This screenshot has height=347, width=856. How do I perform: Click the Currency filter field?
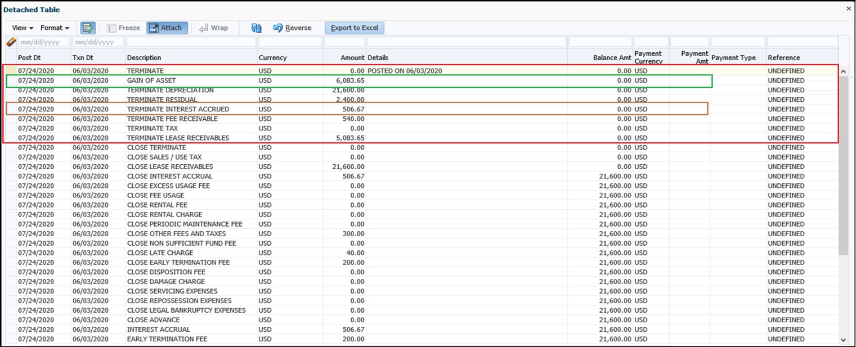pos(290,42)
